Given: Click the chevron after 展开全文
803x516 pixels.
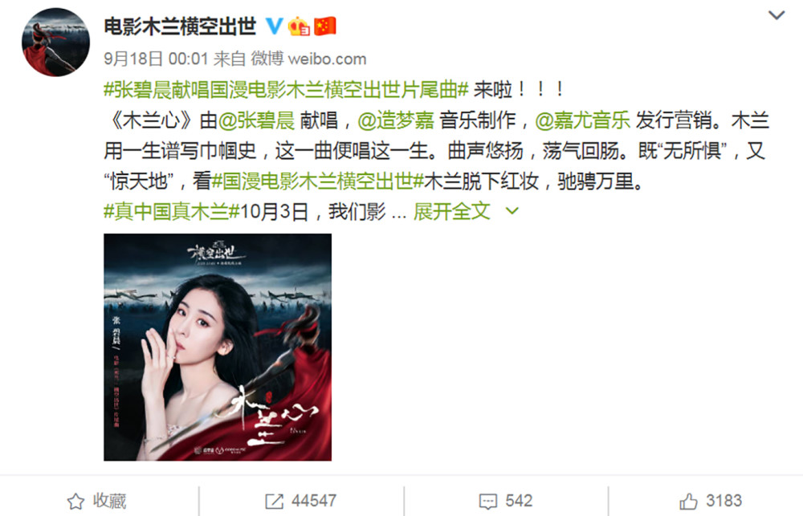Looking at the screenshot, I should [512, 211].
